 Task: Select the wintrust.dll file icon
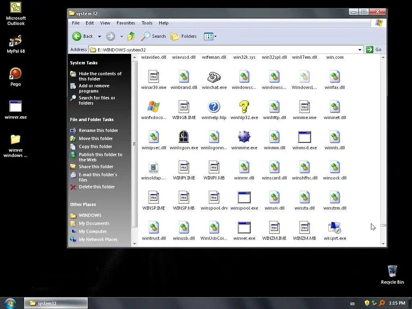(x=153, y=228)
